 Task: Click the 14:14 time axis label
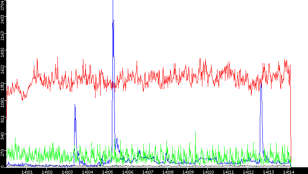coord(289,172)
